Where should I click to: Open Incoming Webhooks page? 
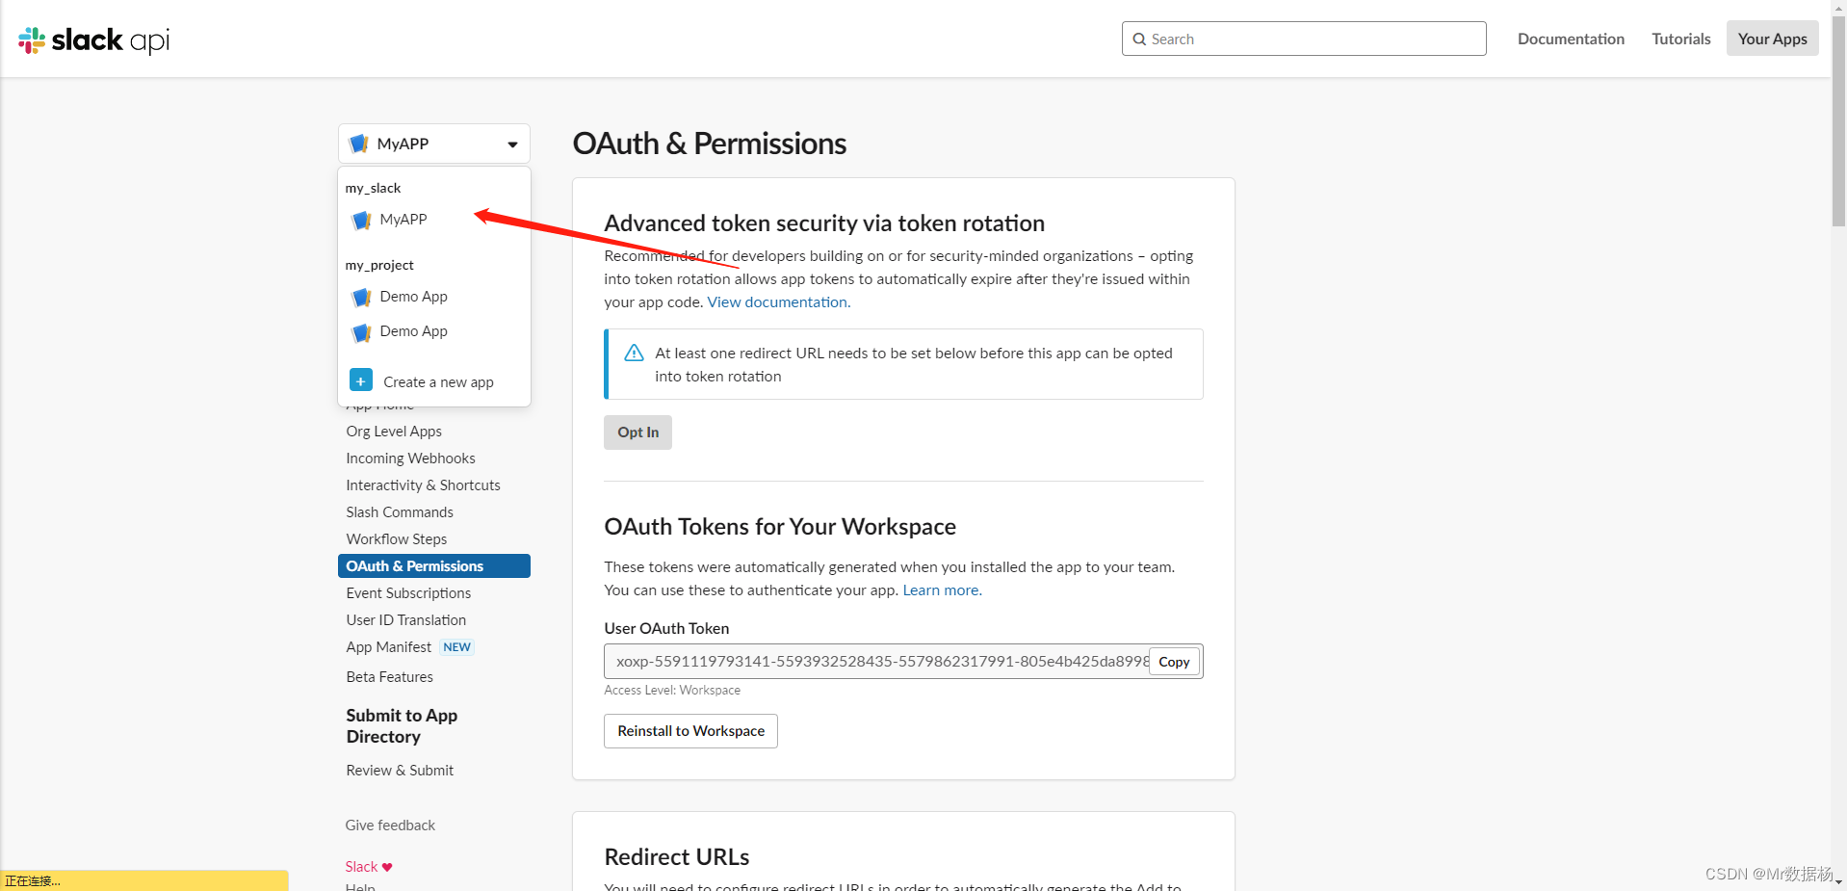pos(410,459)
